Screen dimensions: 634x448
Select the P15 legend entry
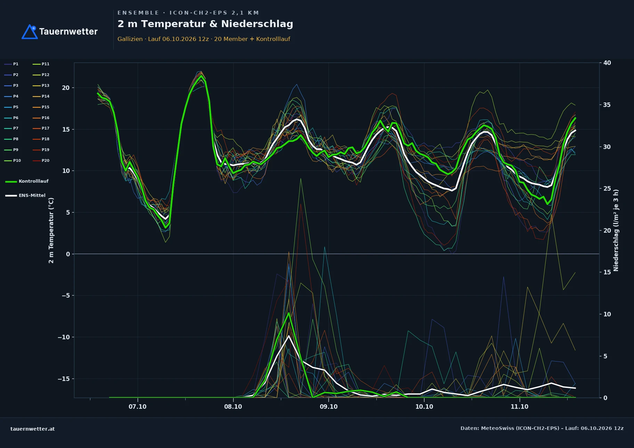[41, 107]
